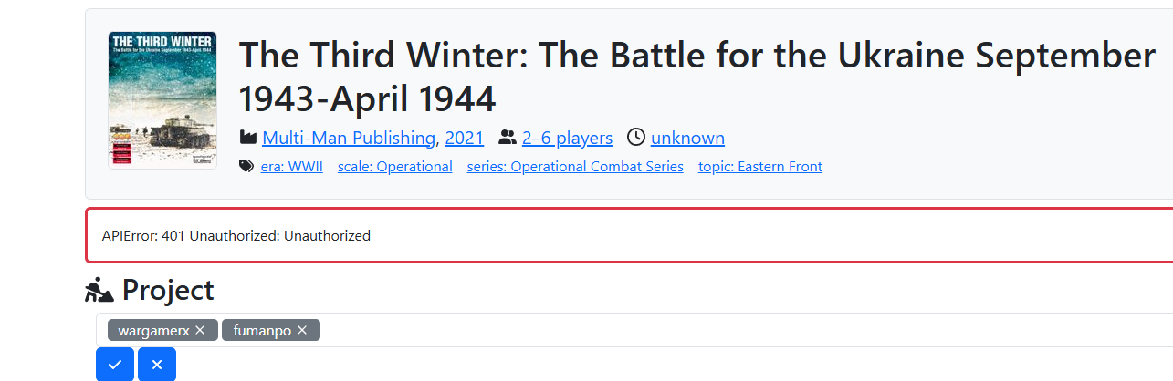The height and width of the screenshot is (381, 1173).
Task: Cancel with the blue X button
Action: pyautogui.click(x=157, y=365)
